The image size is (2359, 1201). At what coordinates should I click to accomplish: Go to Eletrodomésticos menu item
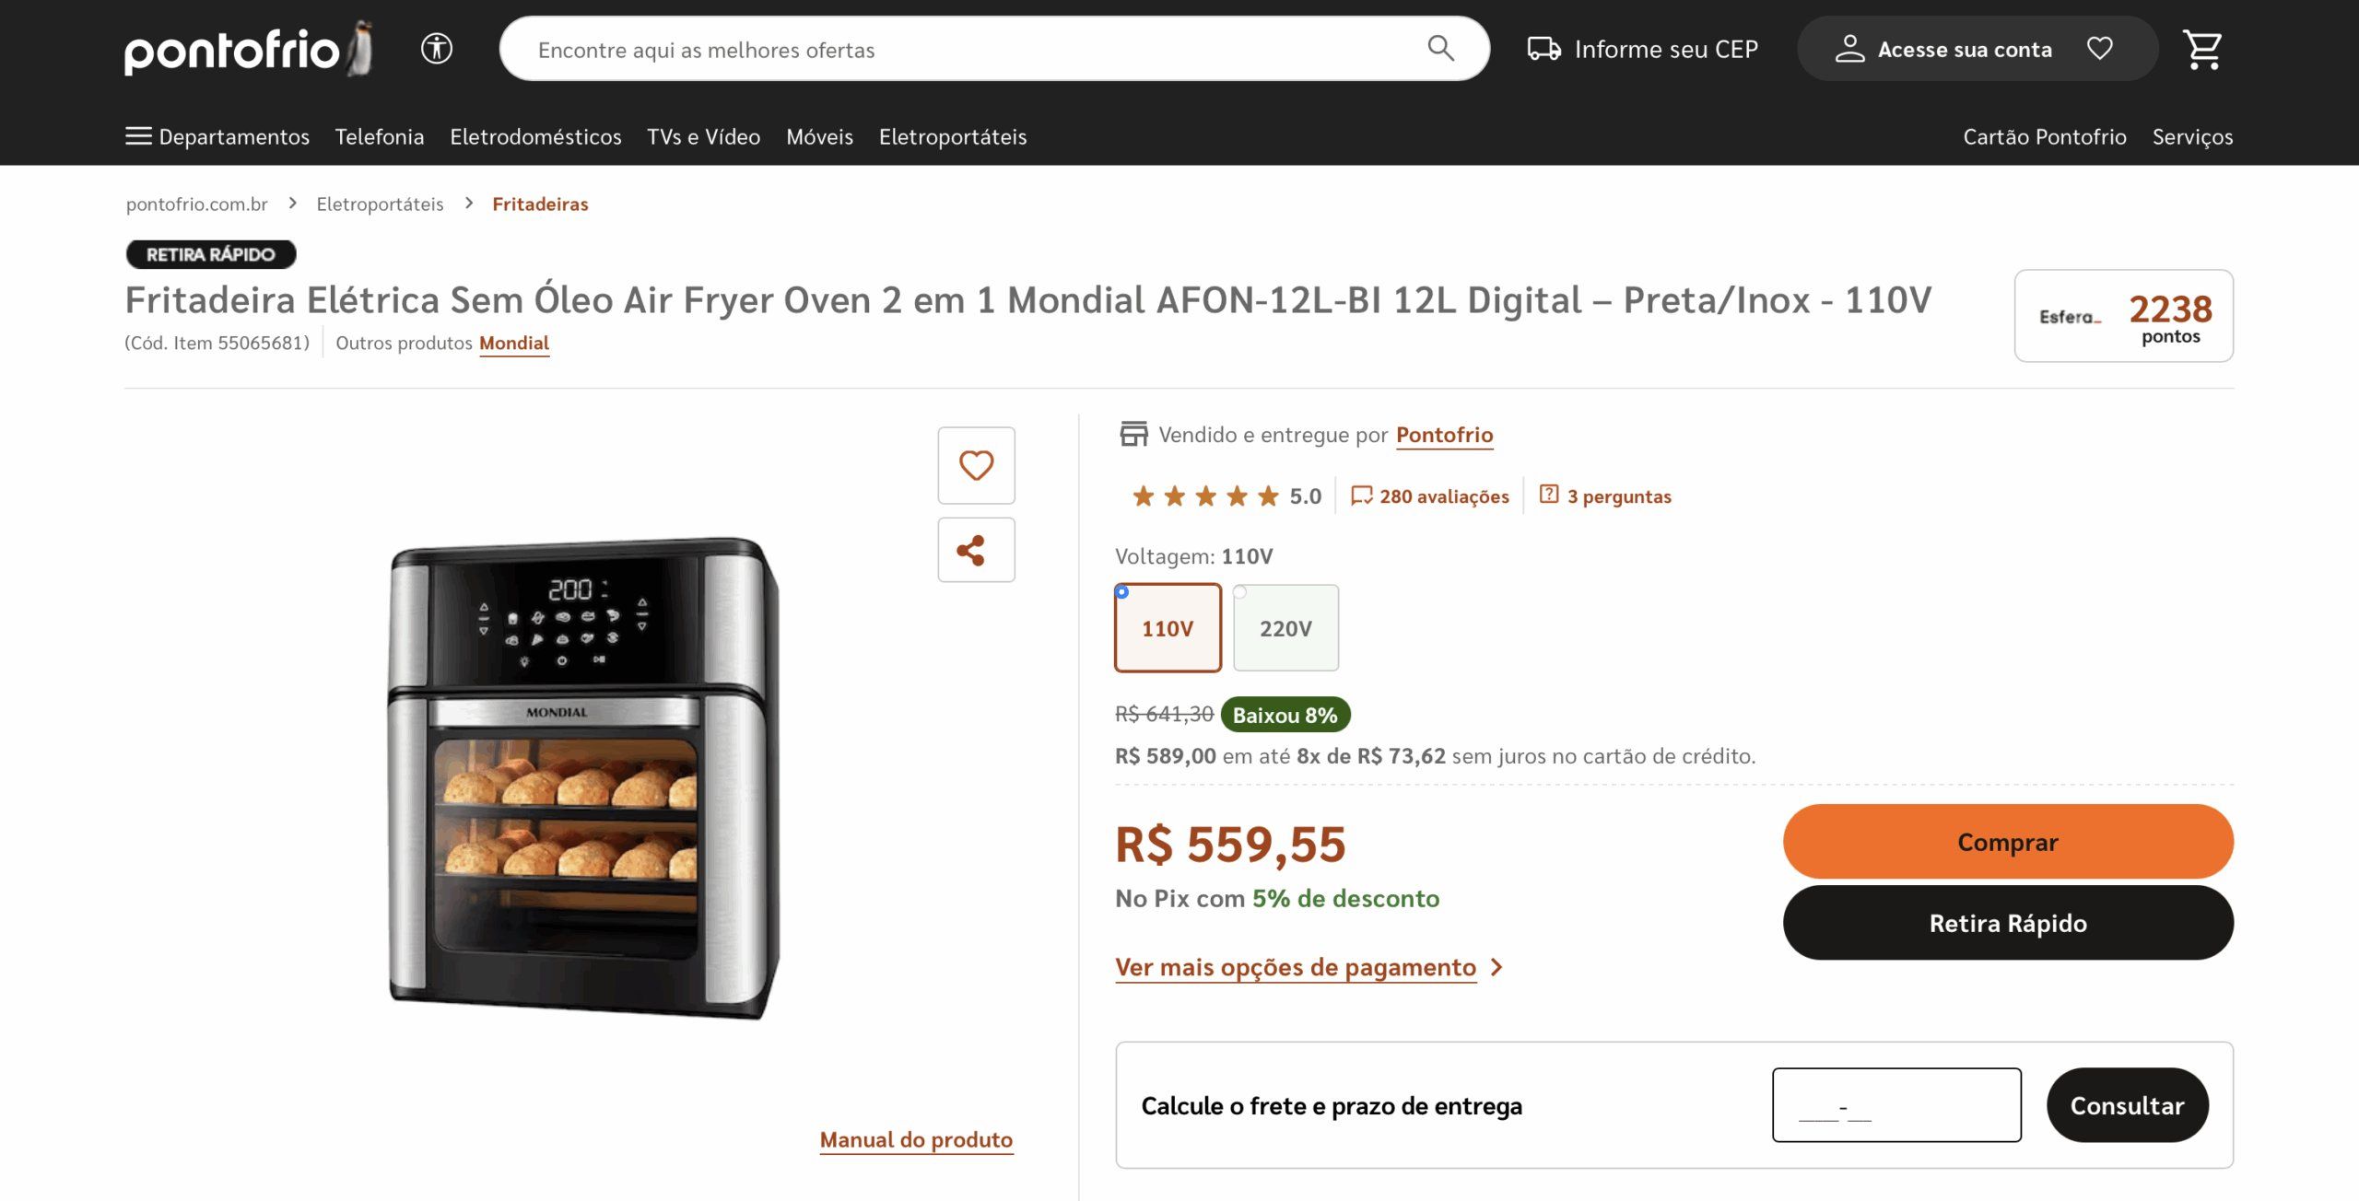coord(535,137)
